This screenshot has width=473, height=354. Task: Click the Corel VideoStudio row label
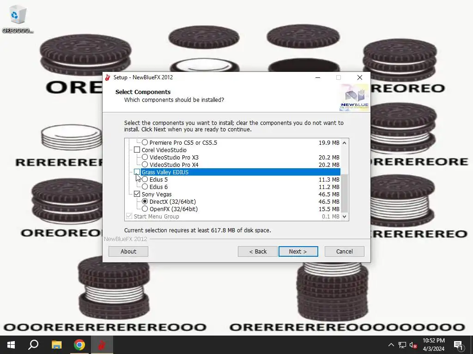[164, 150]
